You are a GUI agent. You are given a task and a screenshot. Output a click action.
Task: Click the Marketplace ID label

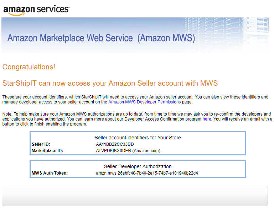47,151
